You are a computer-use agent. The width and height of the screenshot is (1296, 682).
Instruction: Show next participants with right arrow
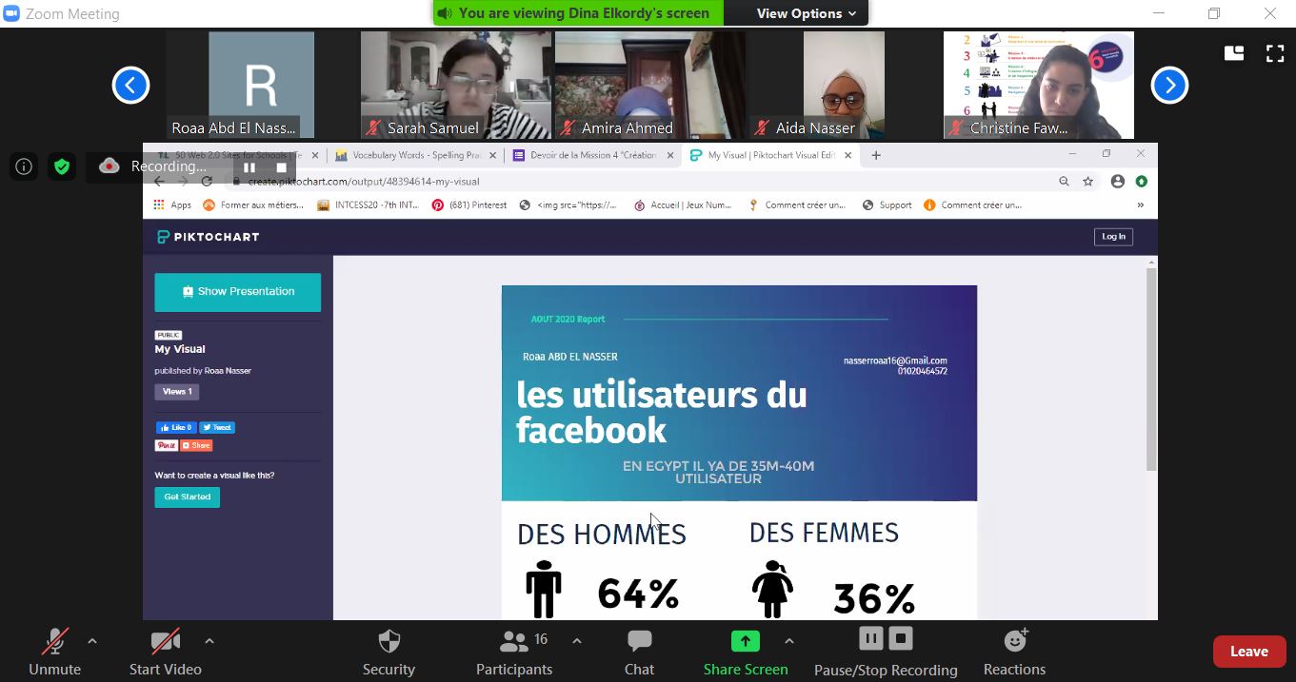pos(1169,86)
